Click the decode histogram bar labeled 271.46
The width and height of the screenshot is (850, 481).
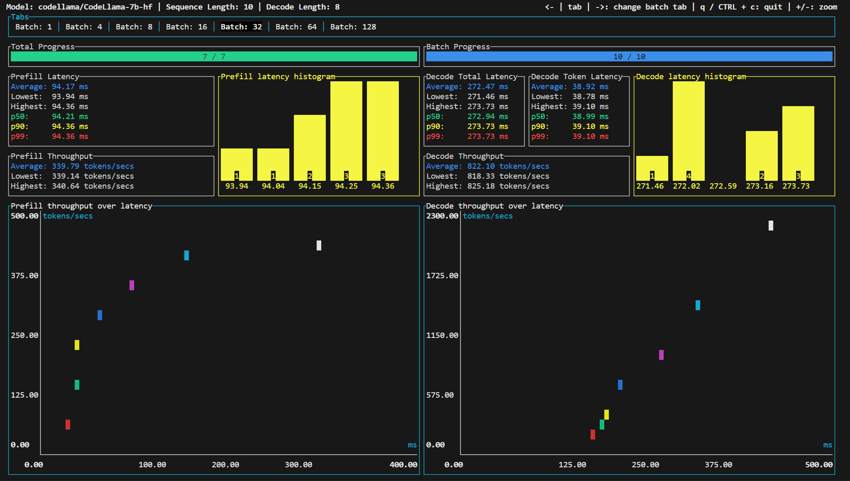[652, 168]
